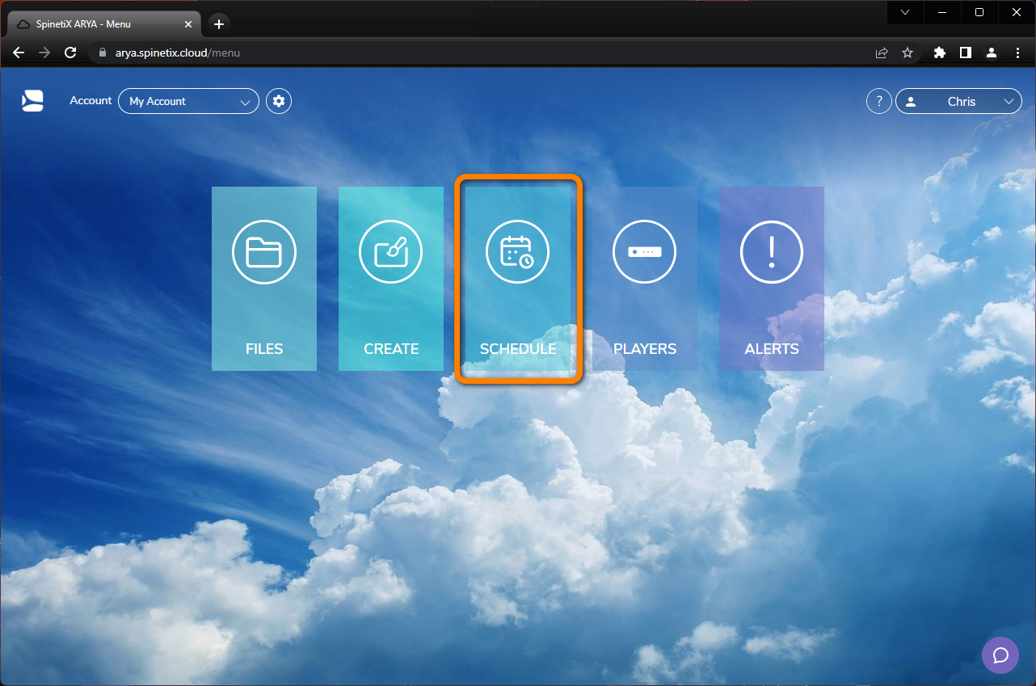Viewport: 1036px width, 686px height.
Task: Expand the browser profile chevron dropdown
Action: pos(904,12)
